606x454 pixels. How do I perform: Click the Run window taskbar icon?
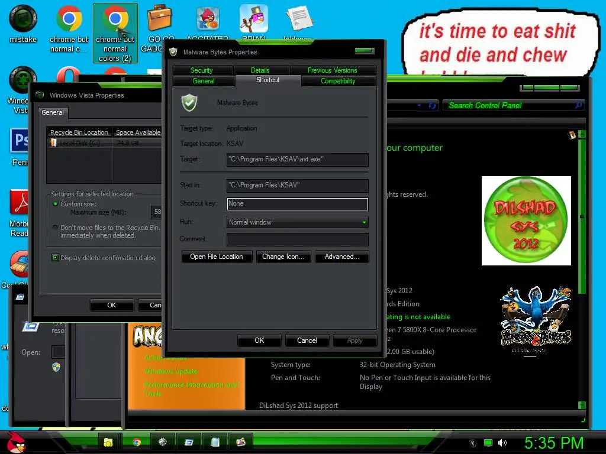pos(189,442)
